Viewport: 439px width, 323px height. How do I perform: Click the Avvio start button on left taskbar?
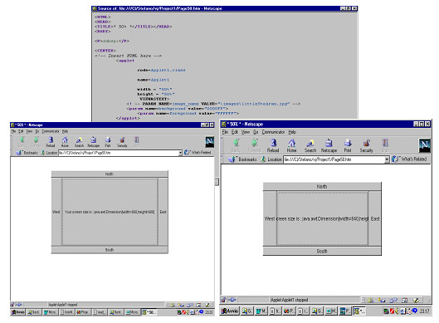click(x=18, y=312)
